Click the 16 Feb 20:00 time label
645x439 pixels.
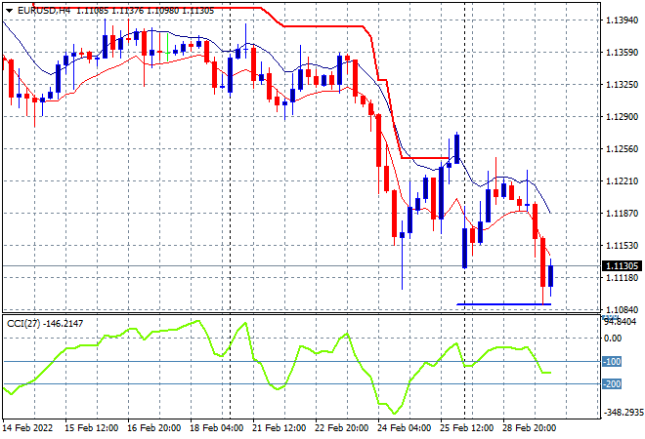153,428
